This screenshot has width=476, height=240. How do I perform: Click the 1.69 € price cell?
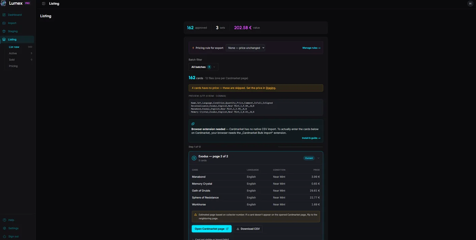click(x=316, y=205)
